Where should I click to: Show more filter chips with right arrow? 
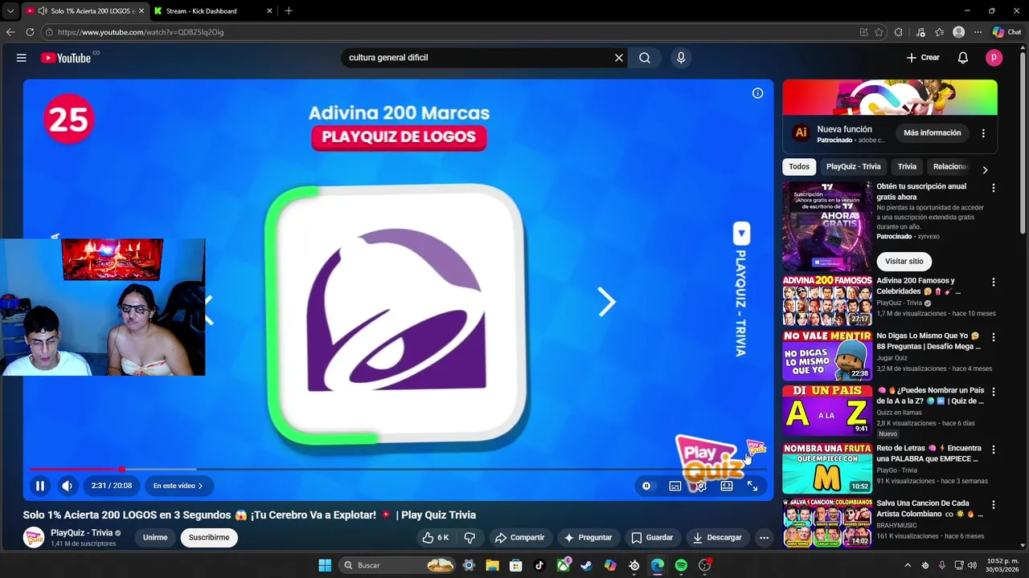985,170
